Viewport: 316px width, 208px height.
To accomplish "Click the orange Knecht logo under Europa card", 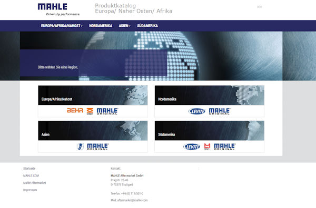I will tap(90, 111).
